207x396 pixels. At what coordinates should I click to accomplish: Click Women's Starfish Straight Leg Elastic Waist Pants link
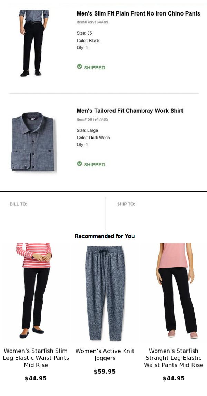click(x=174, y=358)
